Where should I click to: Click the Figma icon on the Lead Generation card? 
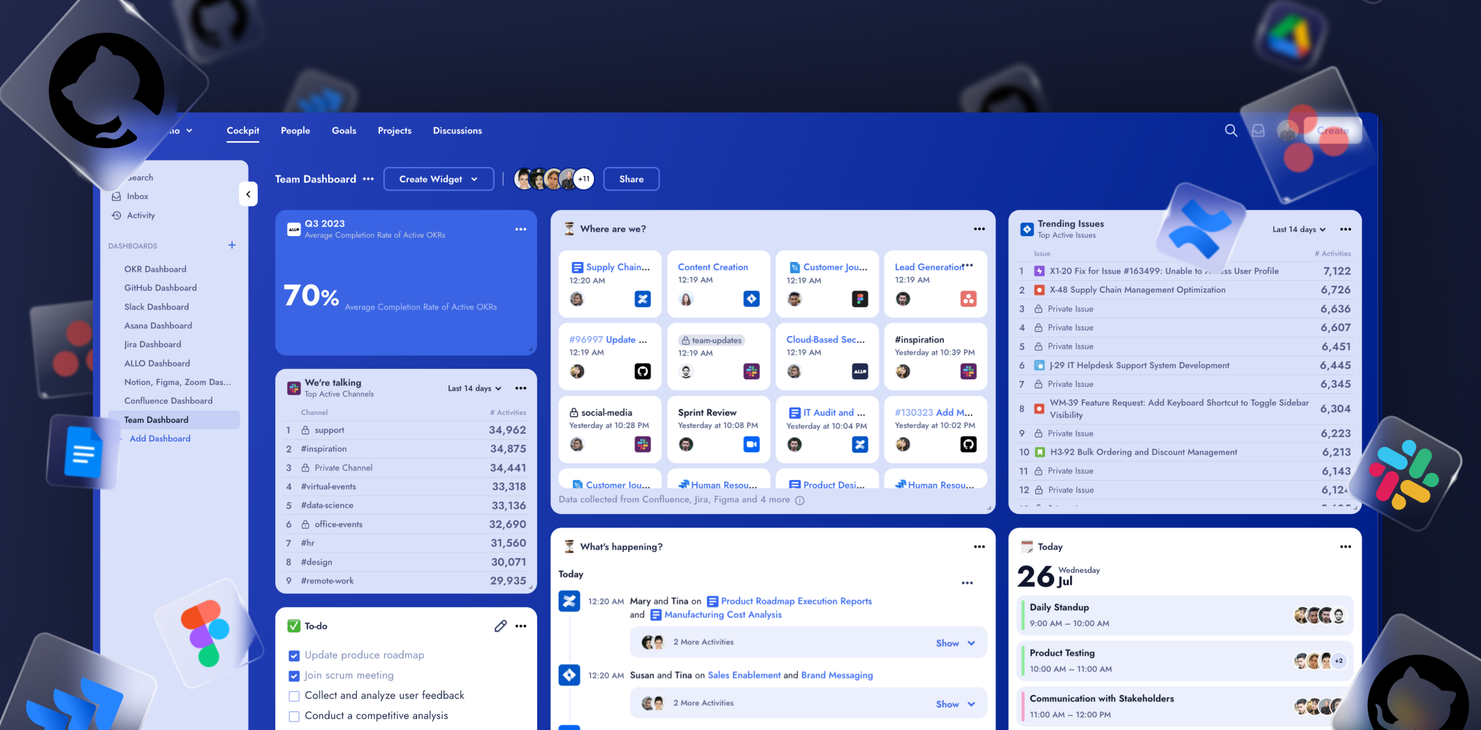coord(968,299)
